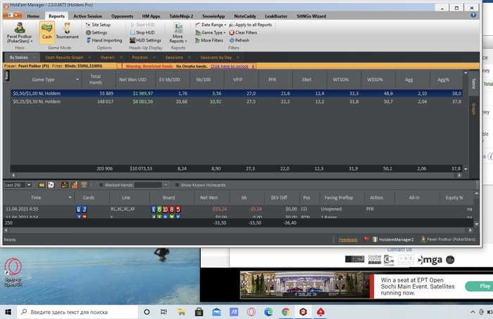Open the NoteCaddy ribbon tab

coord(245,16)
